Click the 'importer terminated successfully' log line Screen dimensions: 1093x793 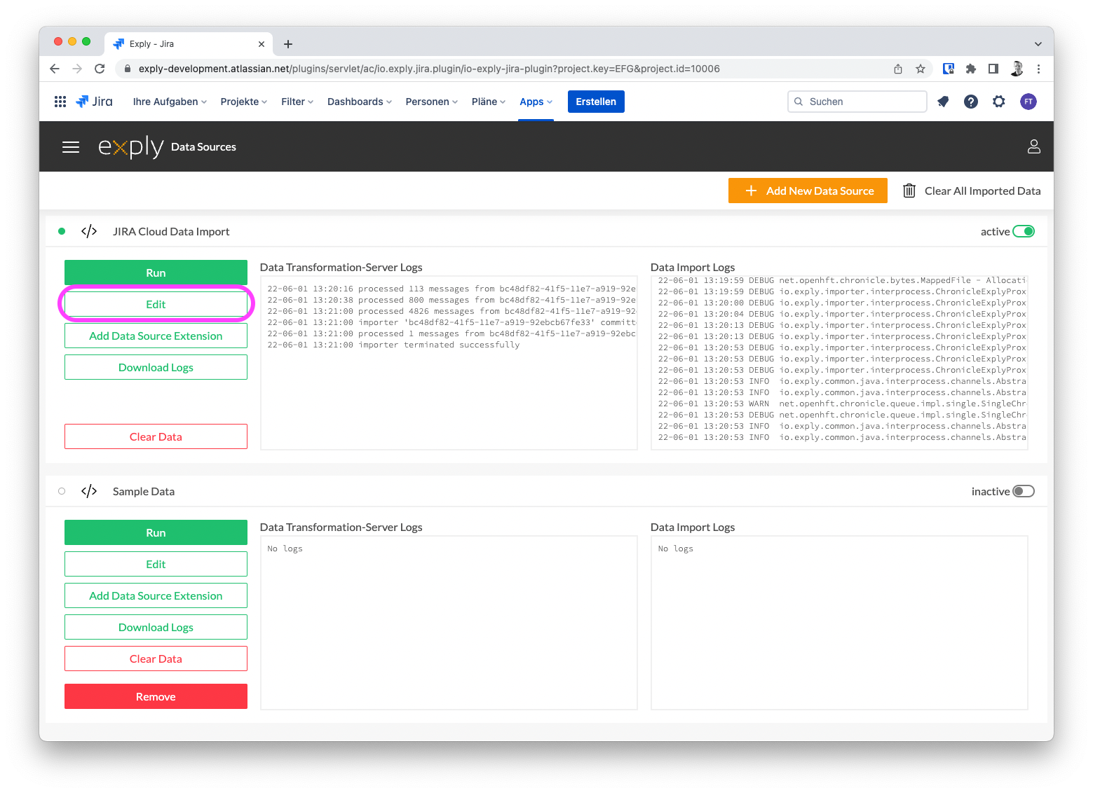coord(393,345)
